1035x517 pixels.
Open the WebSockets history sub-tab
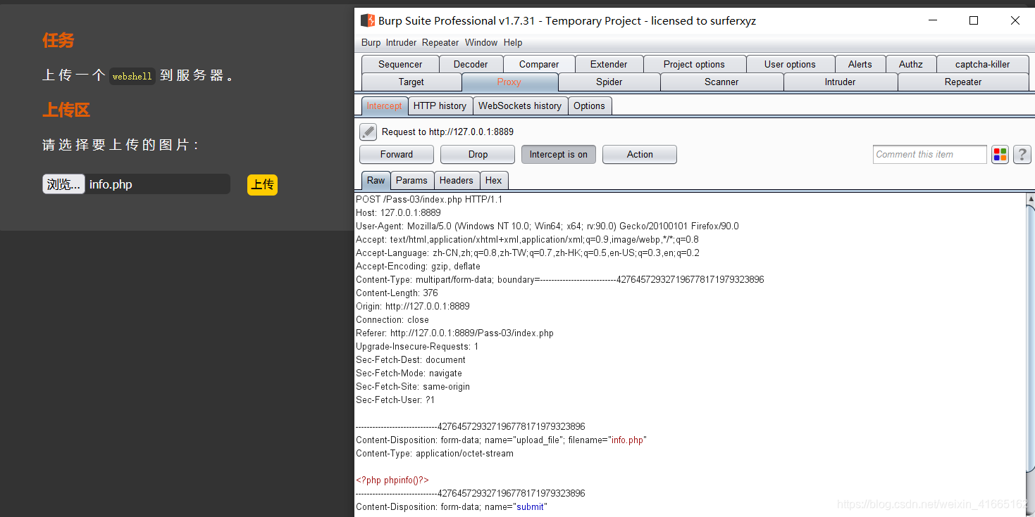pos(520,106)
